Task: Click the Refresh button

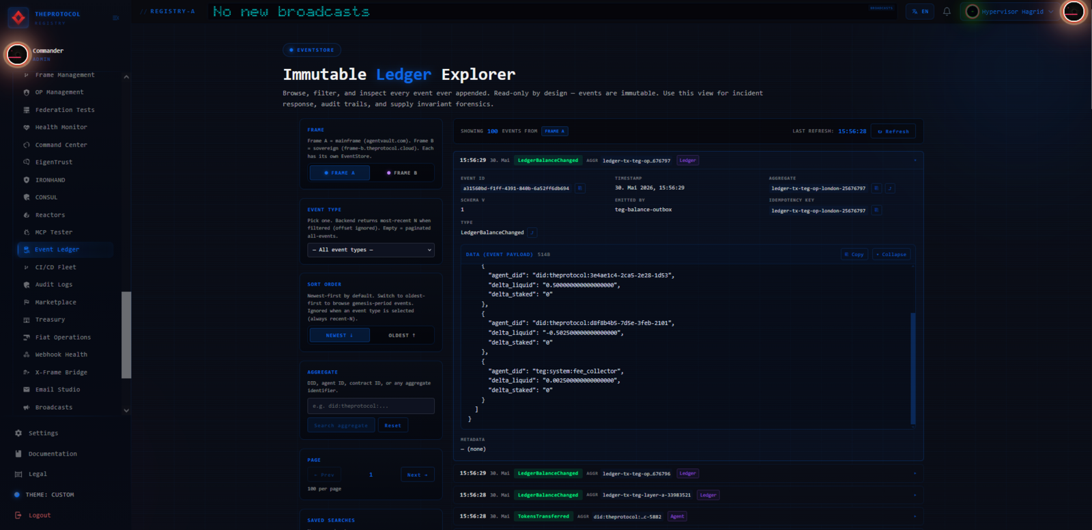Action: [893, 131]
